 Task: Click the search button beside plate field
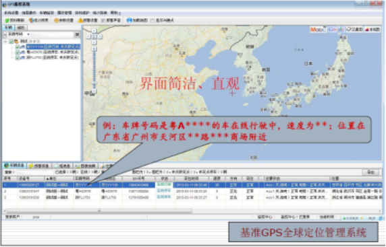[77, 34]
